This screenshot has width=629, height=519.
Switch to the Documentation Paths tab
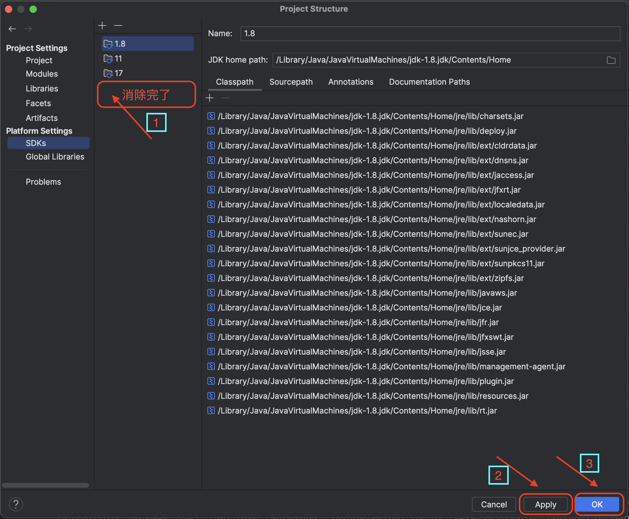tap(429, 82)
